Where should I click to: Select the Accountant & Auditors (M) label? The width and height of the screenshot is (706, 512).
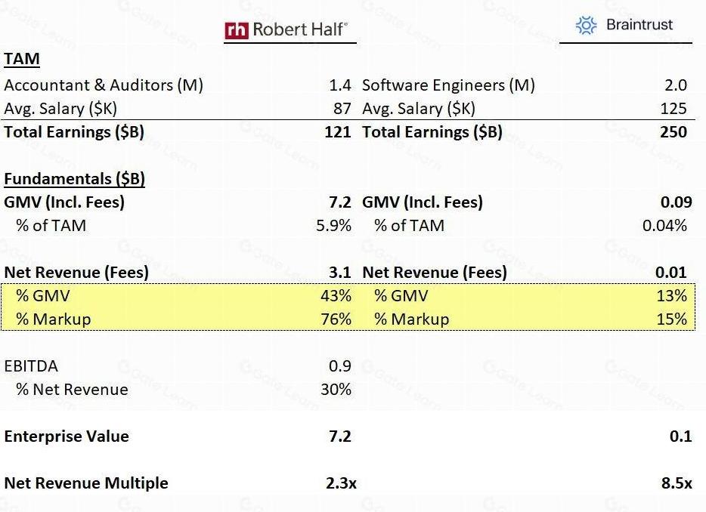[104, 85]
